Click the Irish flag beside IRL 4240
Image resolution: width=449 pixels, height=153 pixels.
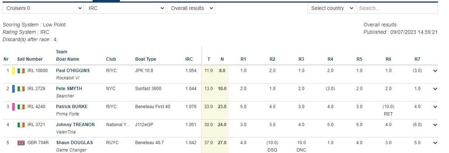21,107
